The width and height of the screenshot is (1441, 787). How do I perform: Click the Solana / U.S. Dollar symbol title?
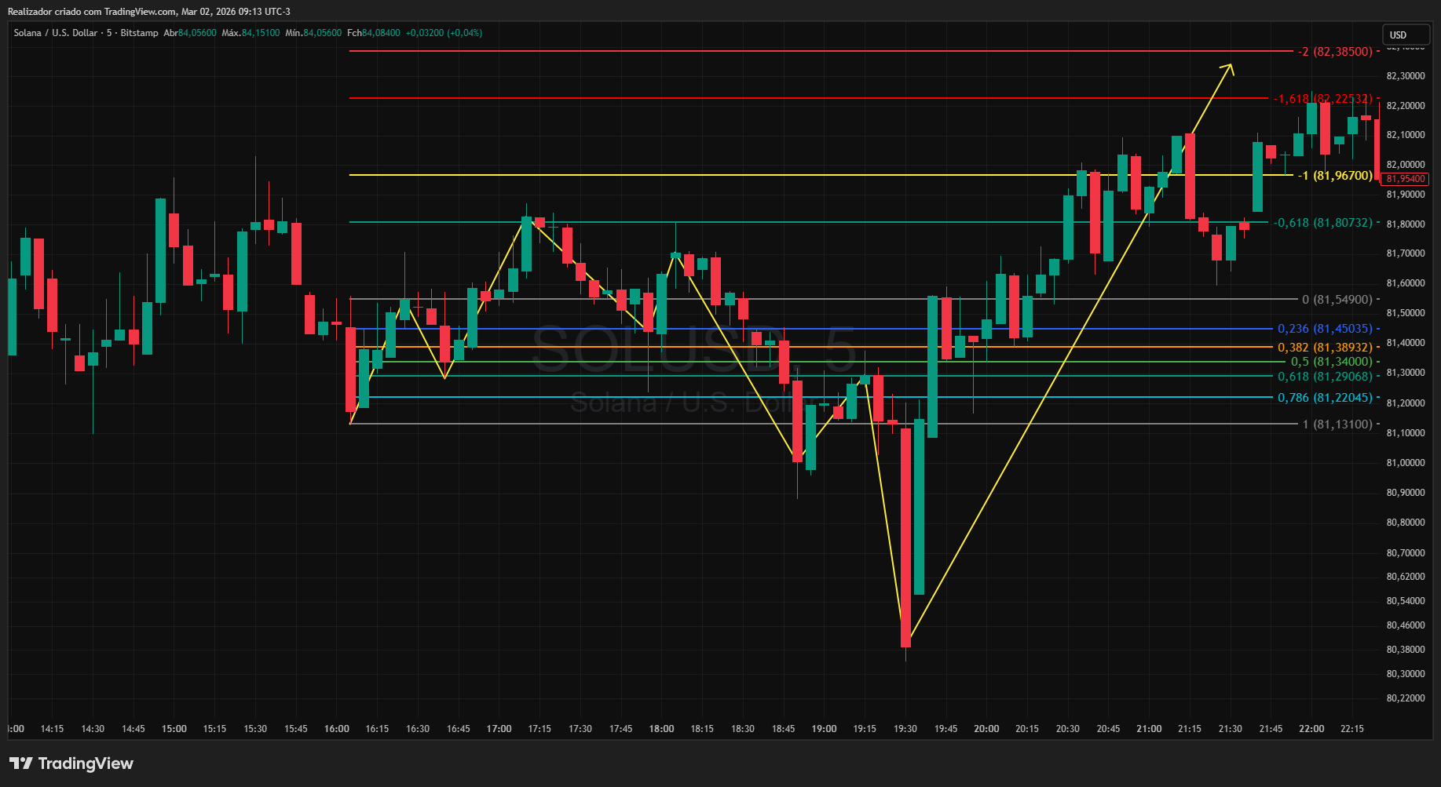pyautogui.click(x=56, y=33)
